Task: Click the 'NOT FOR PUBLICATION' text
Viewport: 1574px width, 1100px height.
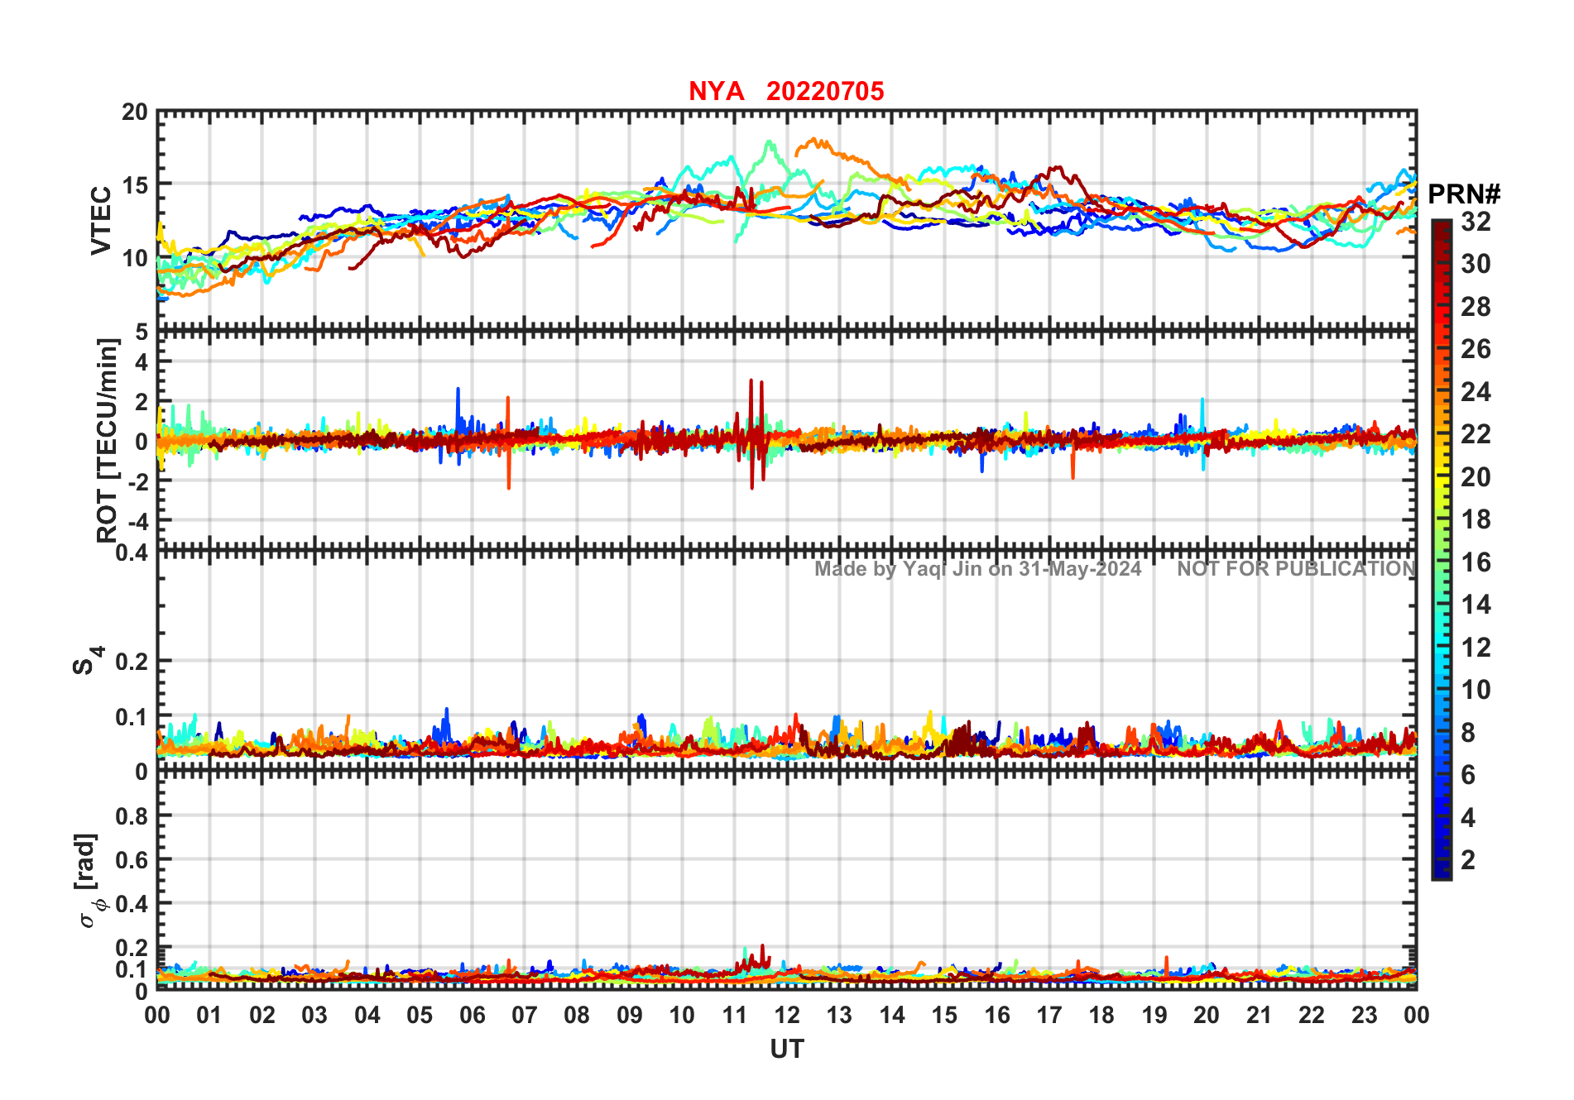Action: click(1297, 569)
